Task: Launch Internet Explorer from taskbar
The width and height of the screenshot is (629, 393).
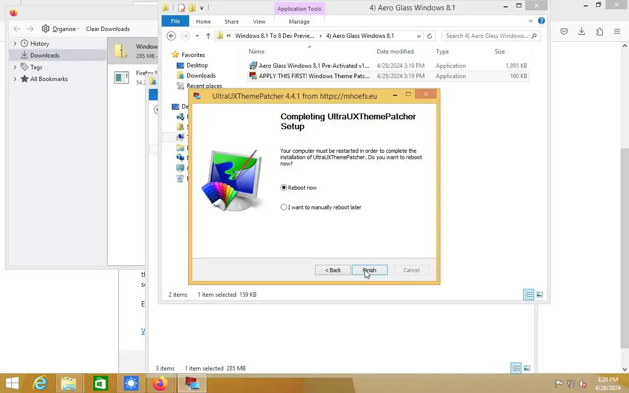Action: pyautogui.click(x=40, y=383)
